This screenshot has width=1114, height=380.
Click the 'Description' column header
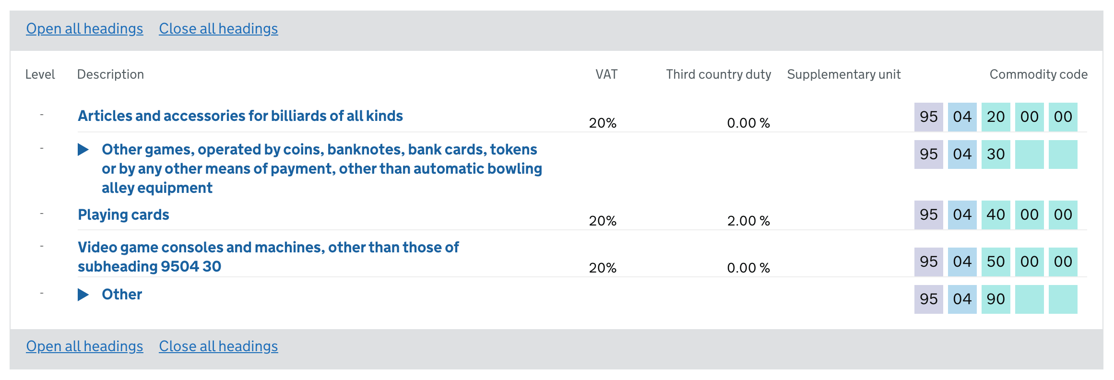pyautogui.click(x=110, y=74)
